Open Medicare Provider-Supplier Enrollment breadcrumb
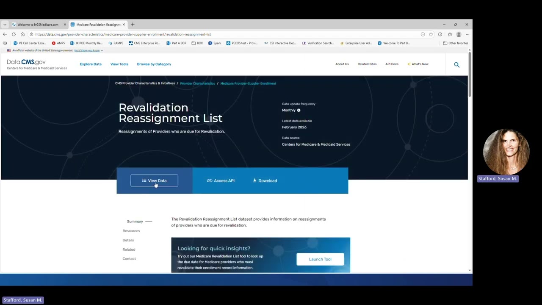Viewport: 542px width, 305px height. pyautogui.click(x=248, y=83)
